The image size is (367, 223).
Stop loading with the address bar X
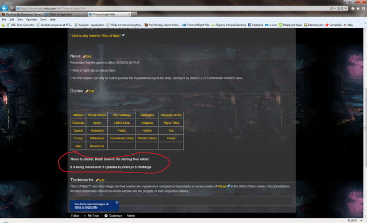pyautogui.click(x=345, y=8)
